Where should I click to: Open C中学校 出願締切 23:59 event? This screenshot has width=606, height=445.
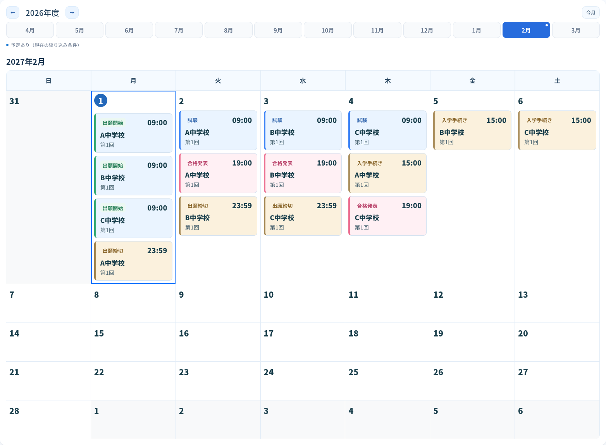coord(303,216)
